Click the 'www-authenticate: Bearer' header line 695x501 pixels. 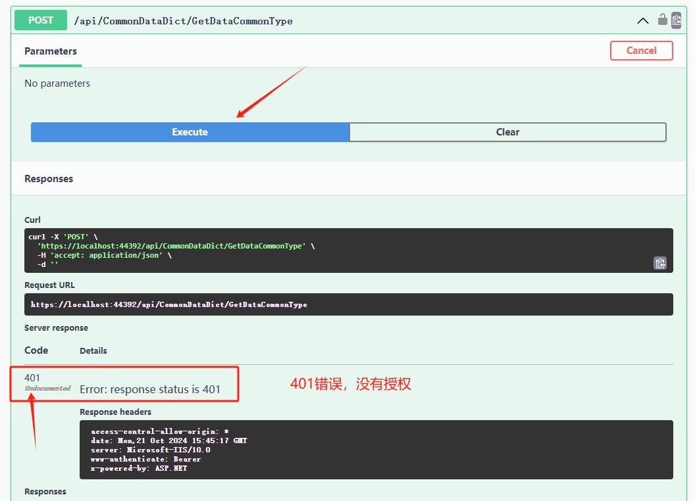coord(145,459)
